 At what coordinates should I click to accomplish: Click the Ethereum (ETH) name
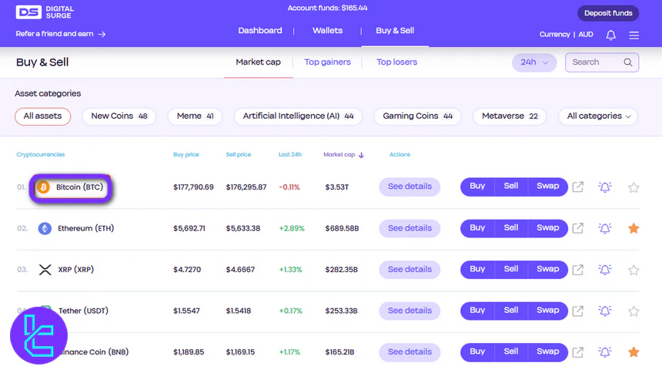coord(85,229)
